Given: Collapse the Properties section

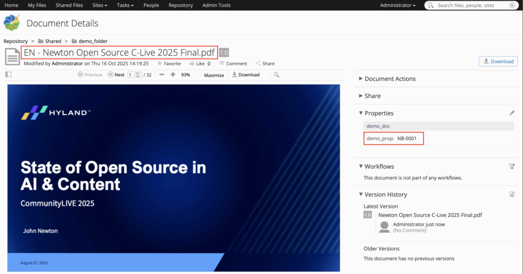Looking at the screenshot, I should click(378, 113).
